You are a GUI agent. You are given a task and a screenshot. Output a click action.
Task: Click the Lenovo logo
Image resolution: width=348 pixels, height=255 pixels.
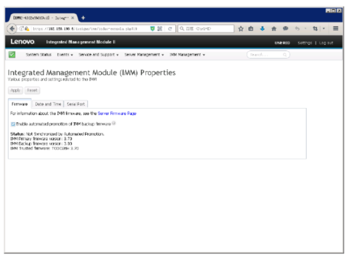click(22, 42)
